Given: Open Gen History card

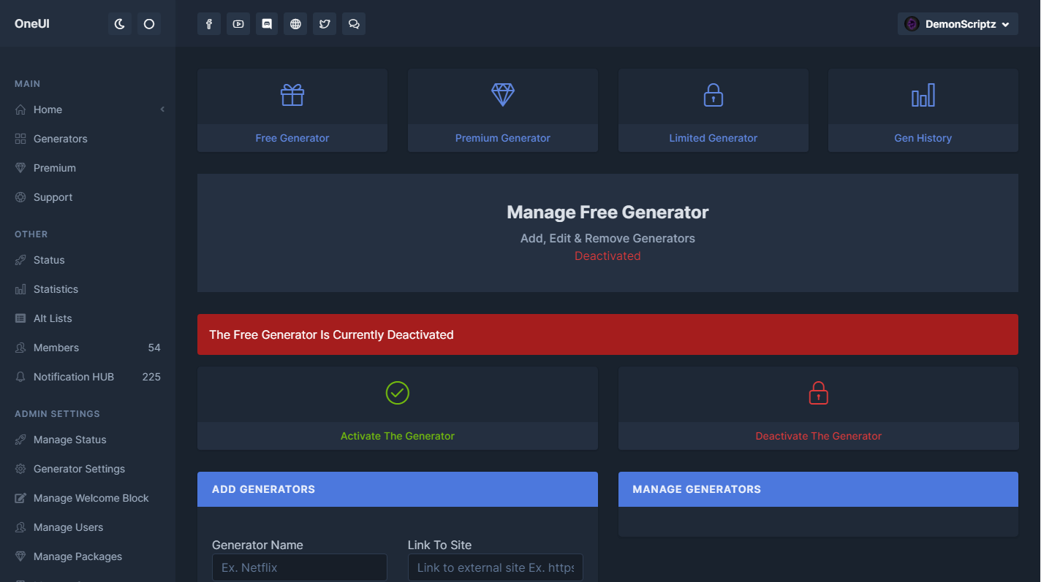Looking at the screenshot, I should click(923, 138).
